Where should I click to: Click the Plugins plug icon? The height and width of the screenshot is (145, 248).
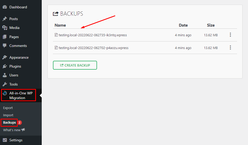coord(5,66)
